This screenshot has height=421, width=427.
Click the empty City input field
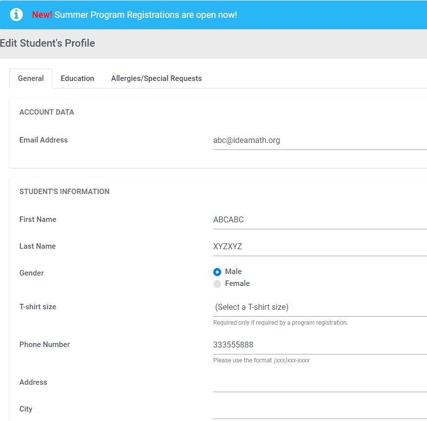coord(319,410)
